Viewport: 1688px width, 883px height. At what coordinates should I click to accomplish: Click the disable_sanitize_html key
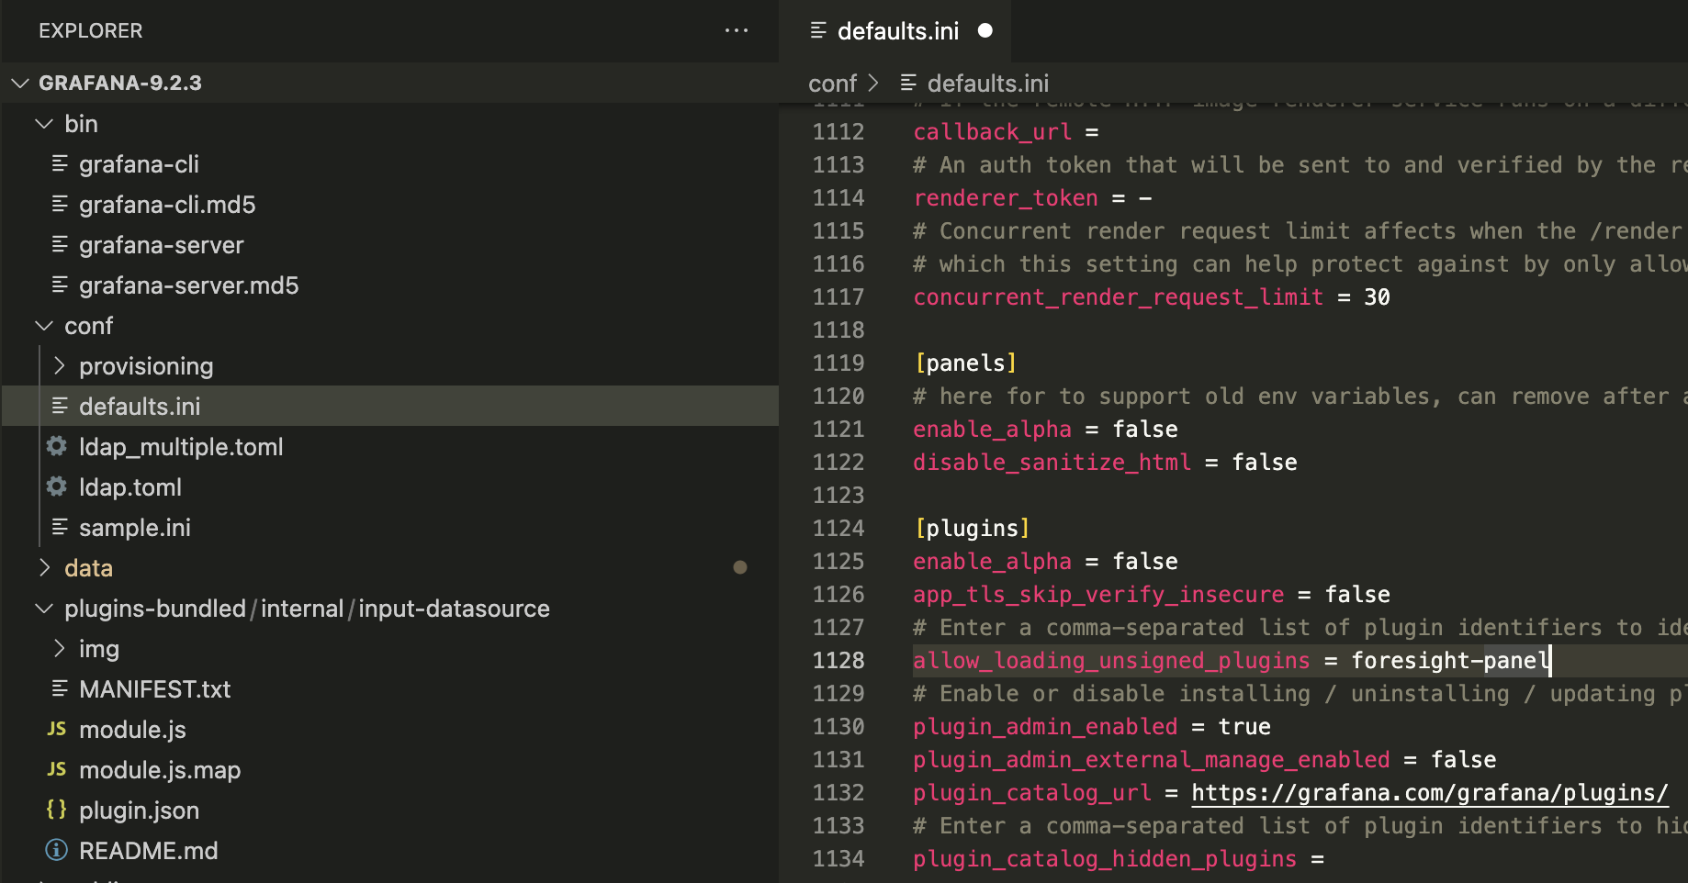pos(1052,463)
